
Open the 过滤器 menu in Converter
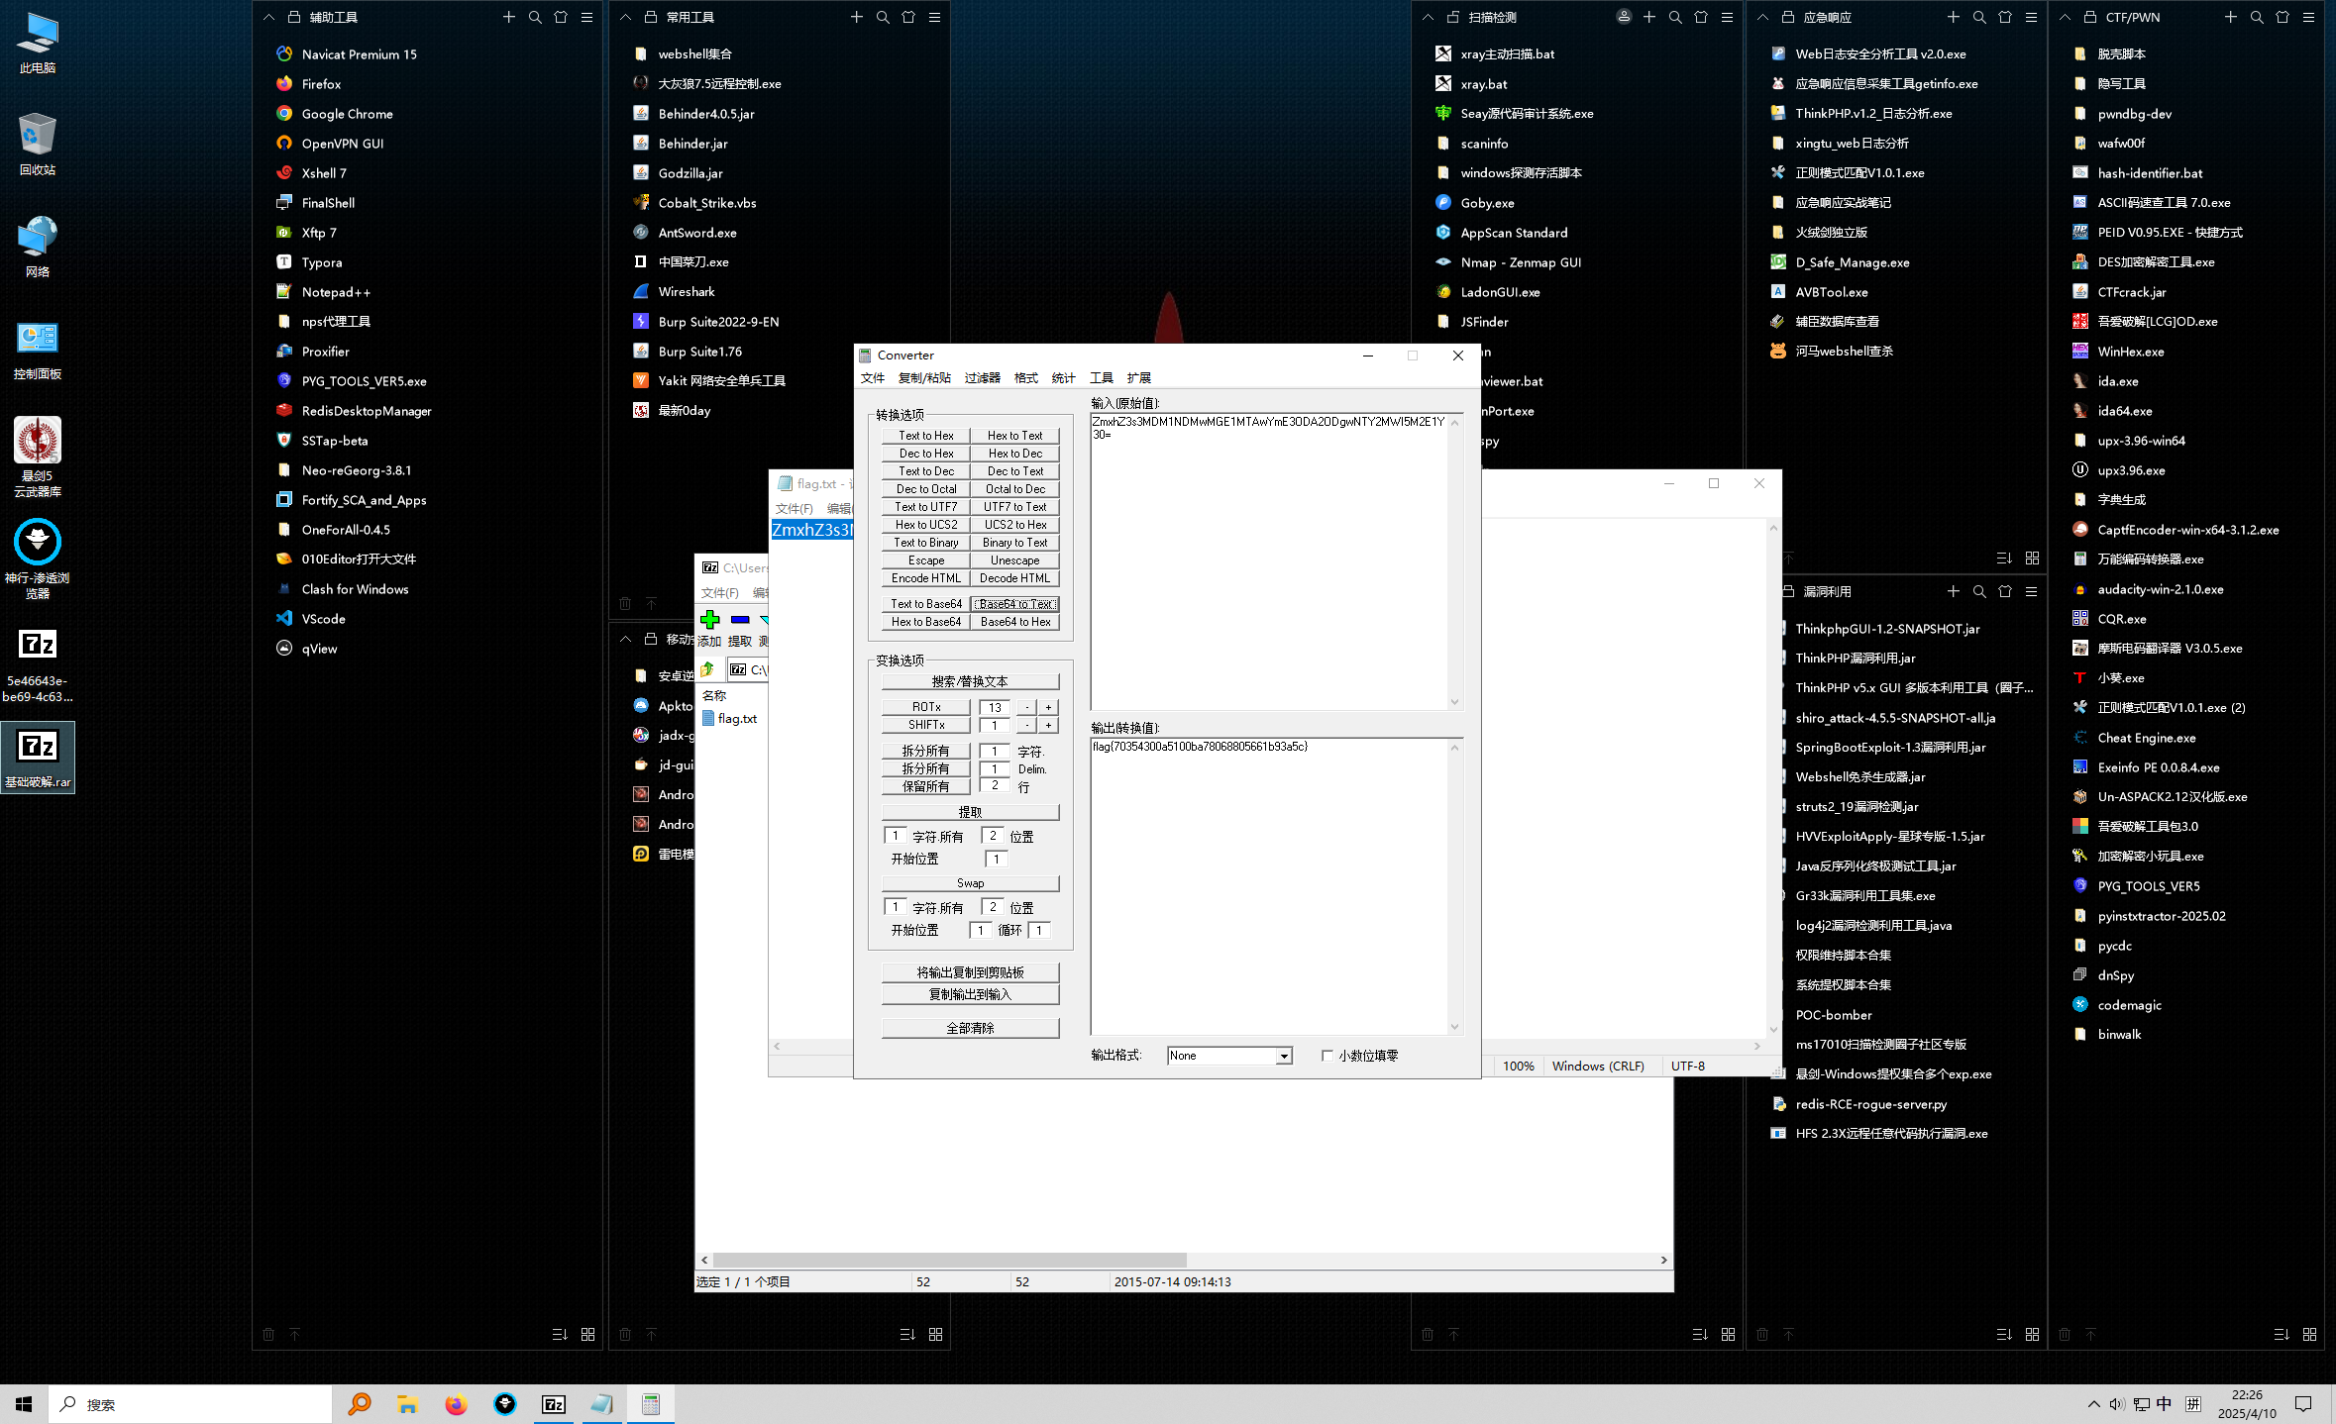[x=982, y=378]
